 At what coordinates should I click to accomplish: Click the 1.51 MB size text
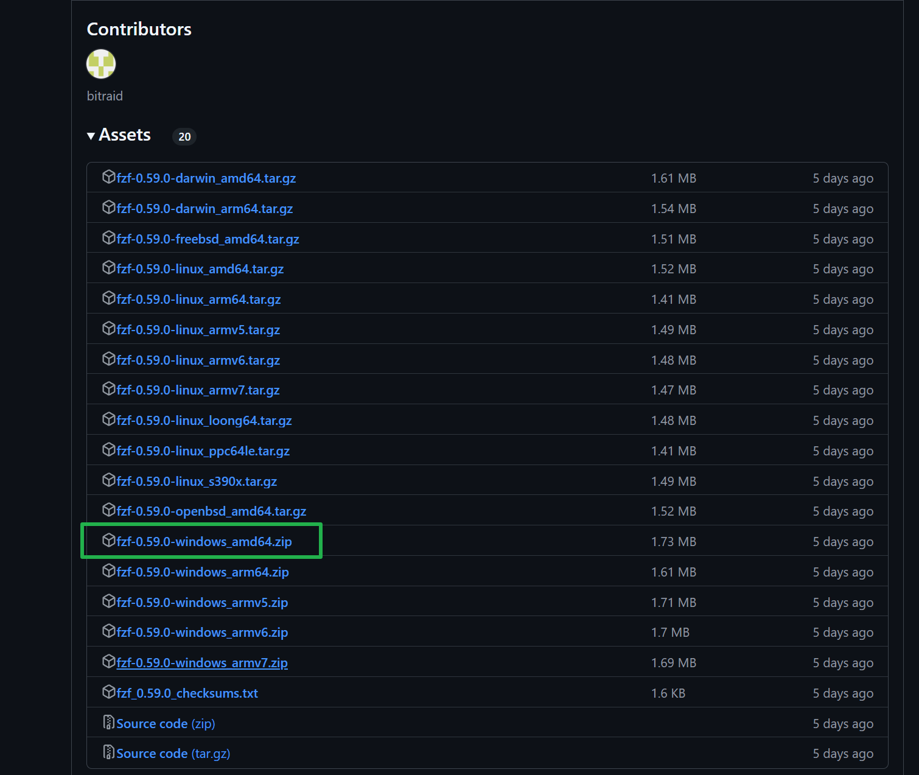click(674, 239)
